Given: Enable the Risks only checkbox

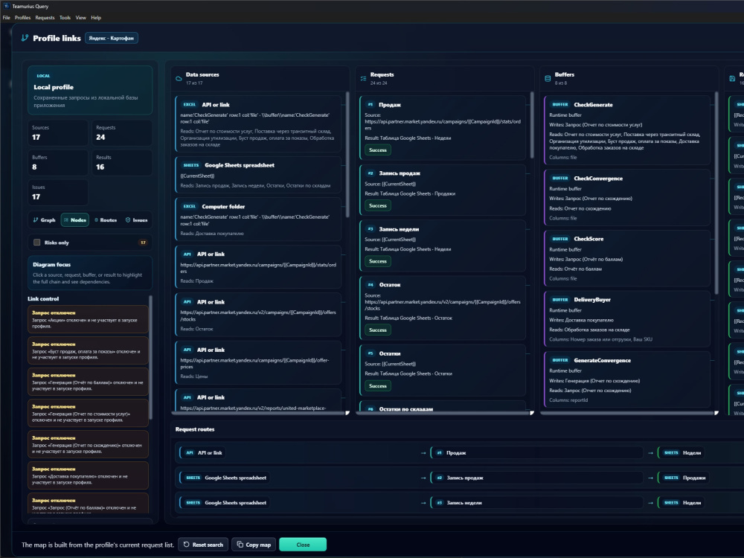Looking at the screenshot, I should click(x=37, y=243).
